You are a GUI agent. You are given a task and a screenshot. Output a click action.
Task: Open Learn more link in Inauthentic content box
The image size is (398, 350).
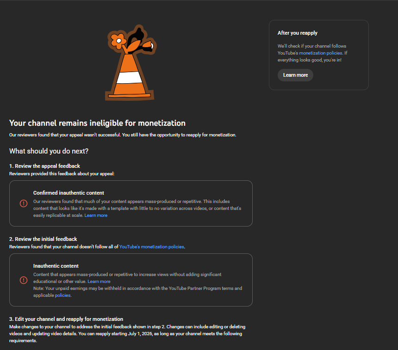[99, 282]
